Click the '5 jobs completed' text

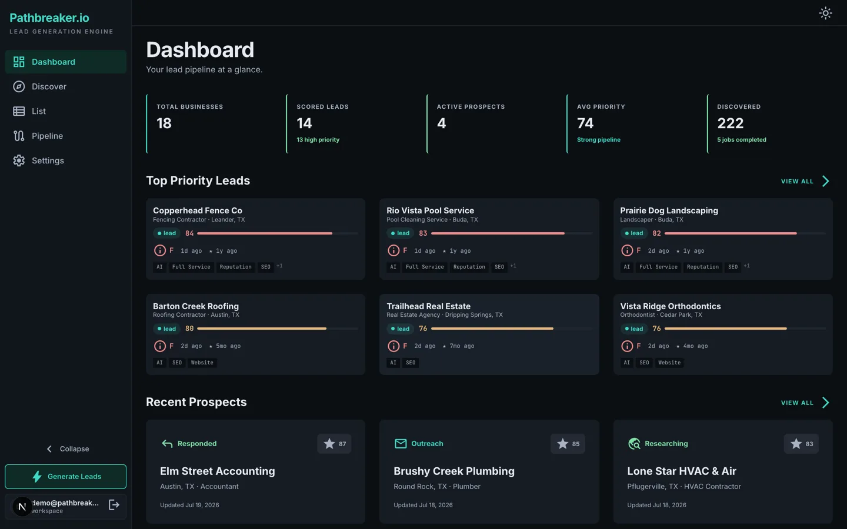tap(742, 140)
